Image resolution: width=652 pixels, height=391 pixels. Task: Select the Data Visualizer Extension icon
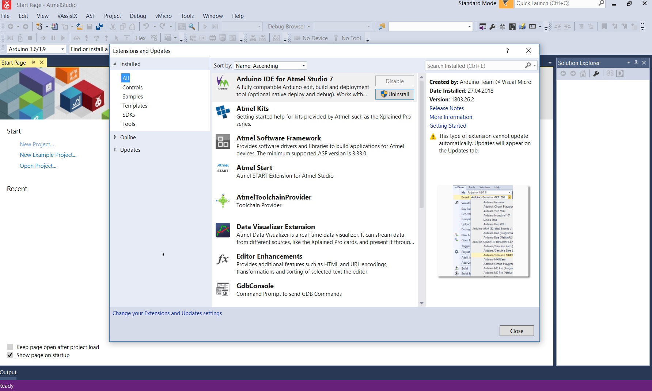tap(223, 230)
